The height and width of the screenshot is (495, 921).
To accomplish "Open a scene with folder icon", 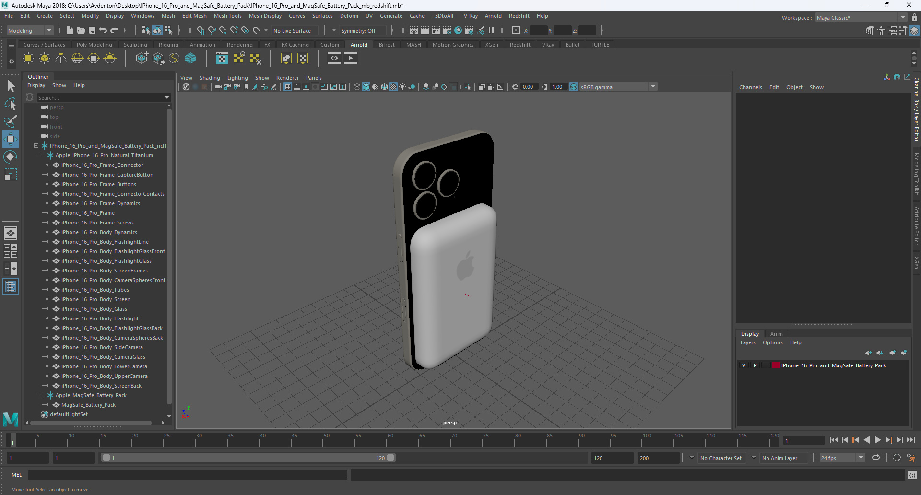I will tap(81, 30).
